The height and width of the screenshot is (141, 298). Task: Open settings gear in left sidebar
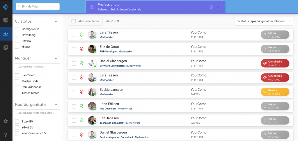pyautogui.click(x=6, y=121)
